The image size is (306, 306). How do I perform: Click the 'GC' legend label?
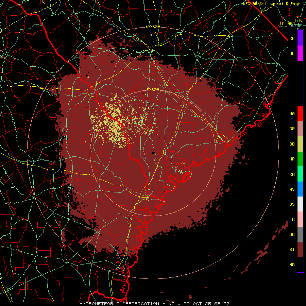(292, 235)
